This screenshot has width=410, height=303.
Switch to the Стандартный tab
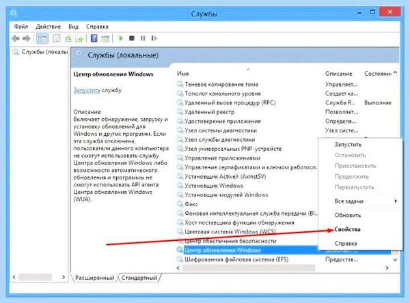click(139, 278)
